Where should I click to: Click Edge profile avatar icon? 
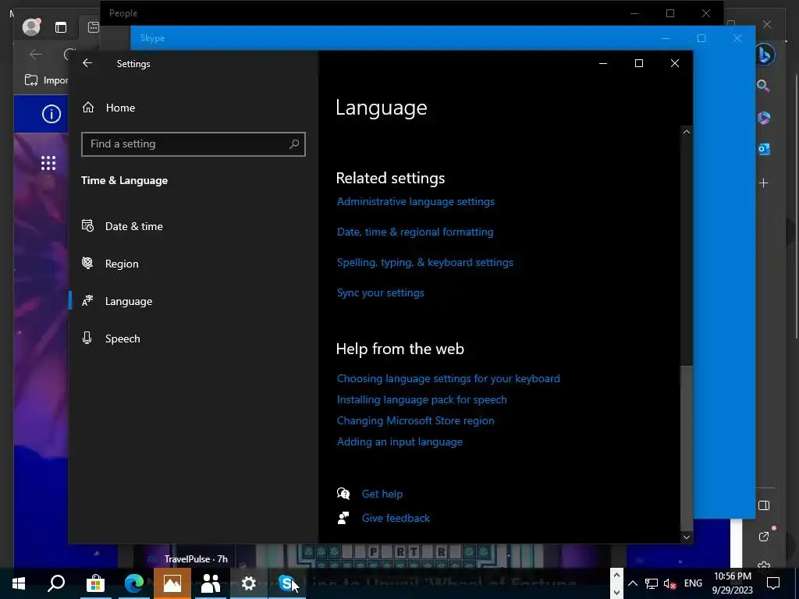[31, 27]
